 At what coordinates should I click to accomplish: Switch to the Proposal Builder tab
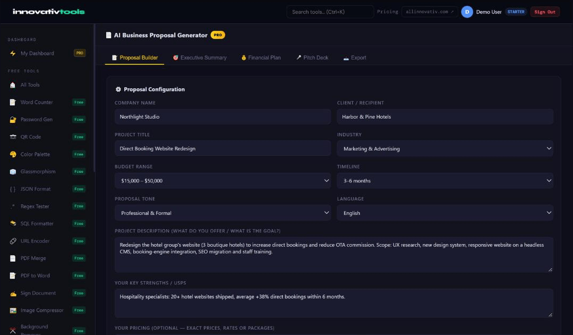point(135,58)
